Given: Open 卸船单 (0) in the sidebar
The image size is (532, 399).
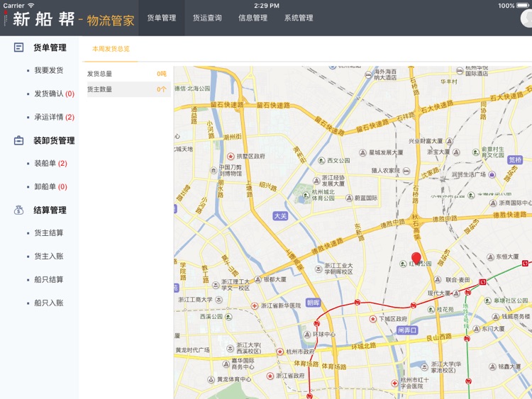Looking at the screenshot, I should pos(50,187).
